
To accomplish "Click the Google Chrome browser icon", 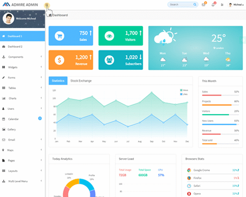I will click(x=189, y=170).
